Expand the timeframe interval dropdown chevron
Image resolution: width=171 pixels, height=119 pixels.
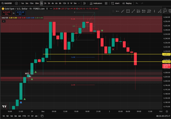coord(79,3)
